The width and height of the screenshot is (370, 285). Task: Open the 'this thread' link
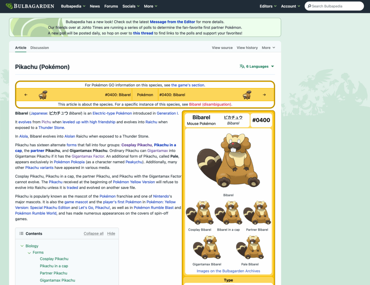click(x=143, y=33)
